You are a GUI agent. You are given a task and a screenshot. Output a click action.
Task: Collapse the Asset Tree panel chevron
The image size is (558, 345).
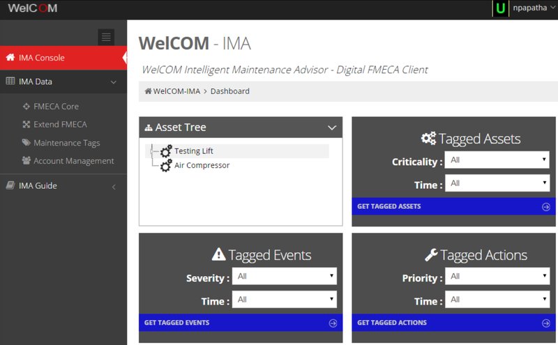(x=332, y=128)
